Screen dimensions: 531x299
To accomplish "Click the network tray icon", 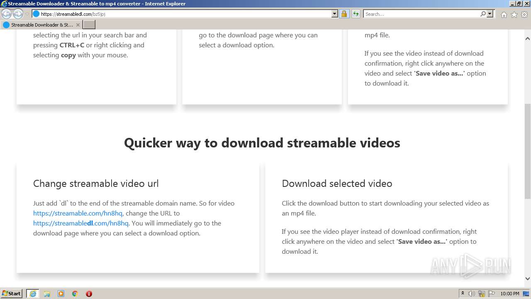I will 482,294.
